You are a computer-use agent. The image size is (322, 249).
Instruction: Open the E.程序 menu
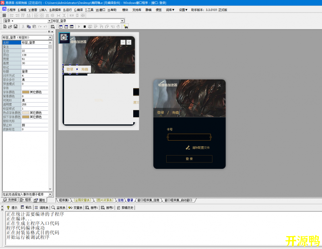point(11,10)
